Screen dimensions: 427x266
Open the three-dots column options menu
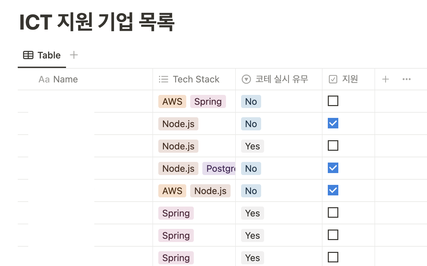407,79
